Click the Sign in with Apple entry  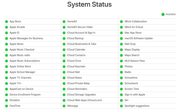click(135, 95)
